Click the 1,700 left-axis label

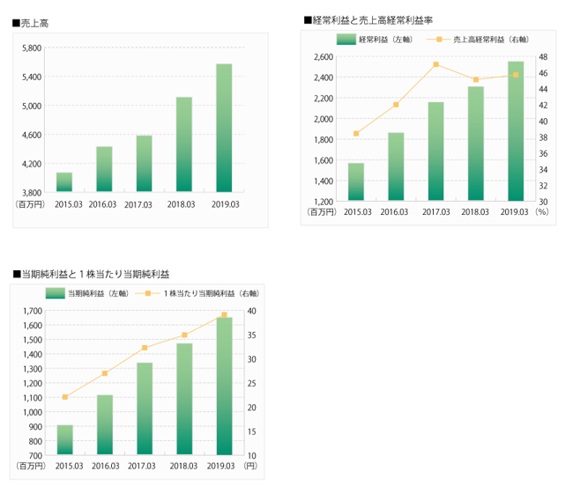(x=33, y=311)
